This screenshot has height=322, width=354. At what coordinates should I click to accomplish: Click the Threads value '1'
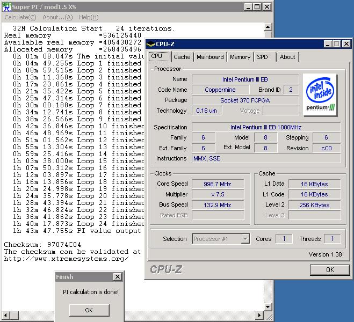click(333, 239)
